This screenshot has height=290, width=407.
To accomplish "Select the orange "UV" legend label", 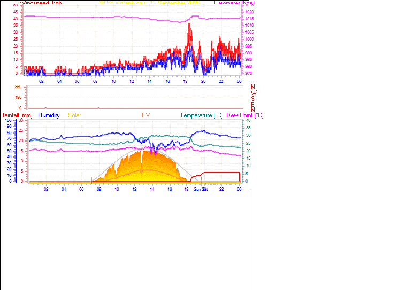I will pos(145,115).
